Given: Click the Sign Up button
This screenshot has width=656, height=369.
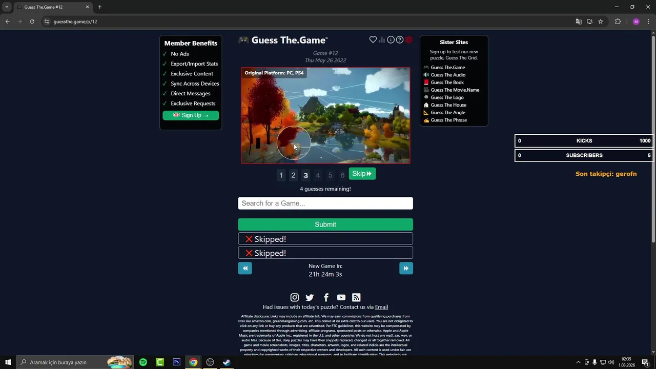Looking at the screenshot, I should (x=191, y=115).
